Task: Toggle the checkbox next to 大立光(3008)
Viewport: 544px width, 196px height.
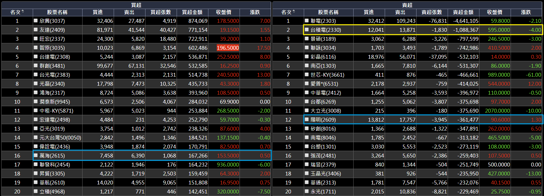Action: point(307,110)
